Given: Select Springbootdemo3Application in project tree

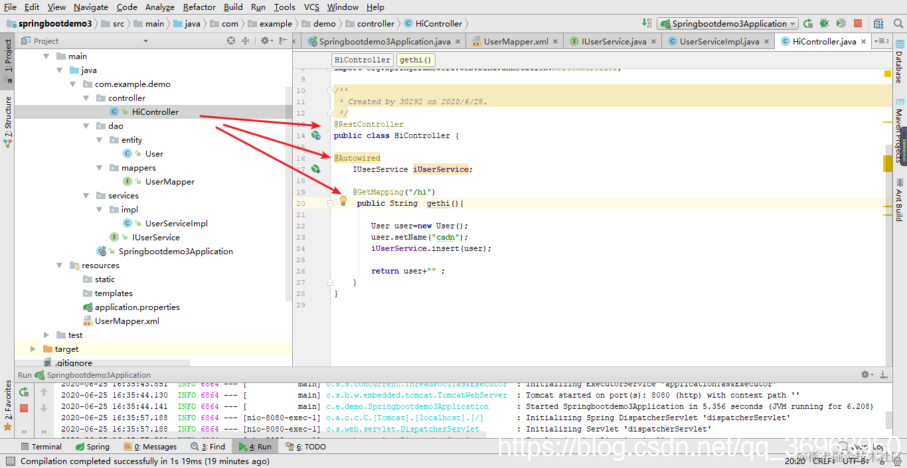Looking at the screenshot, I should click(x=175, y=251).
